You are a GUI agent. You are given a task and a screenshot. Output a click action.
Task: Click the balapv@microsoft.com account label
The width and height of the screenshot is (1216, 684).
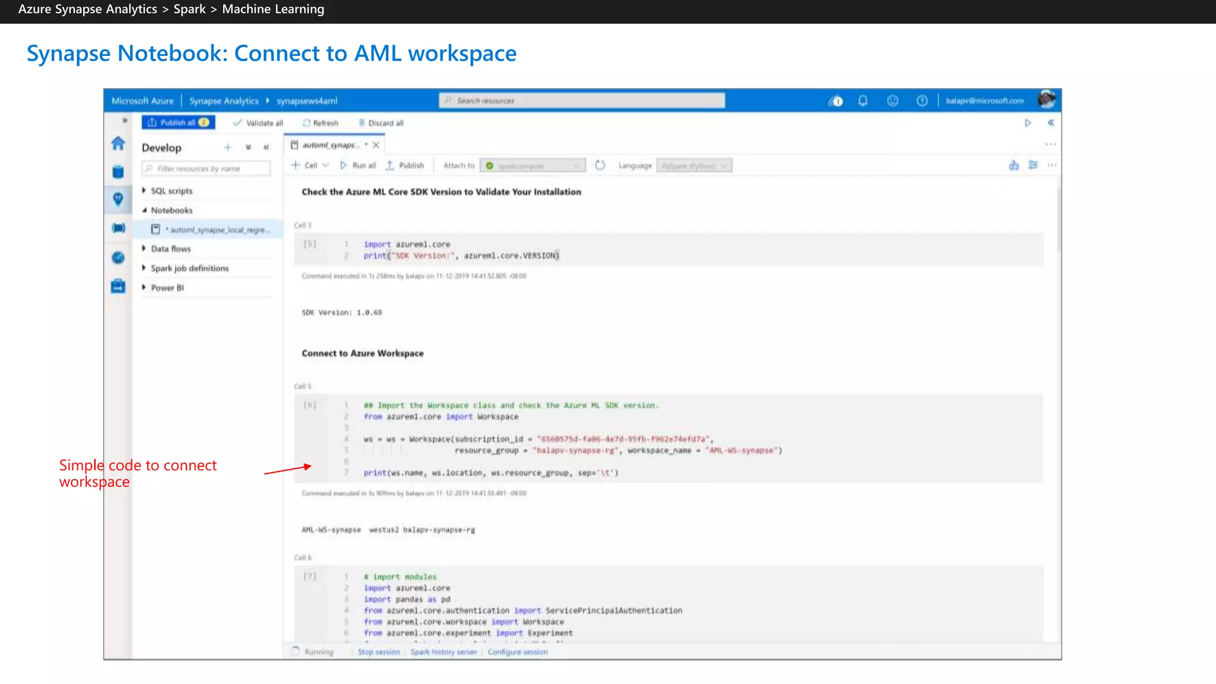tap(985, 101)
